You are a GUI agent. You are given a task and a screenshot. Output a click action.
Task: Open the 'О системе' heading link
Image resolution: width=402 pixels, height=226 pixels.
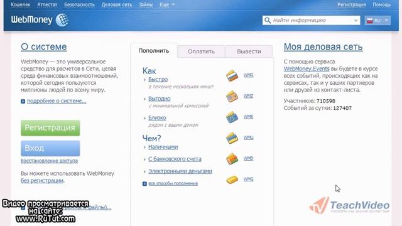pyautogui.click(x=44, y=47)
